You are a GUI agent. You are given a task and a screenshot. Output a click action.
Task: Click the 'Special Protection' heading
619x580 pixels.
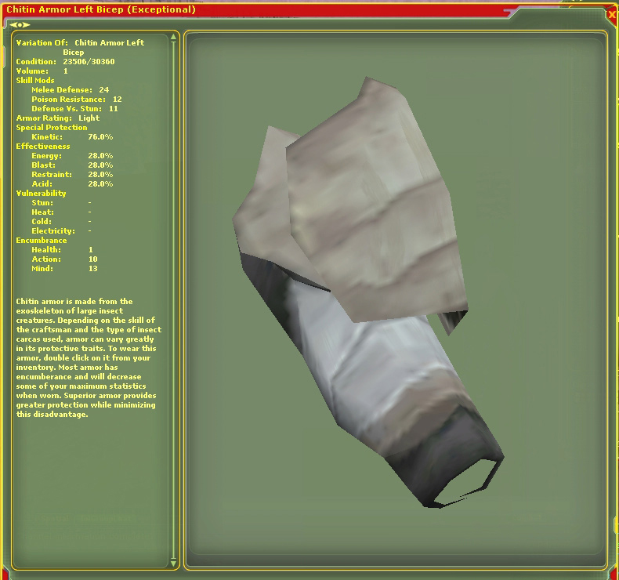coord(52,128)
